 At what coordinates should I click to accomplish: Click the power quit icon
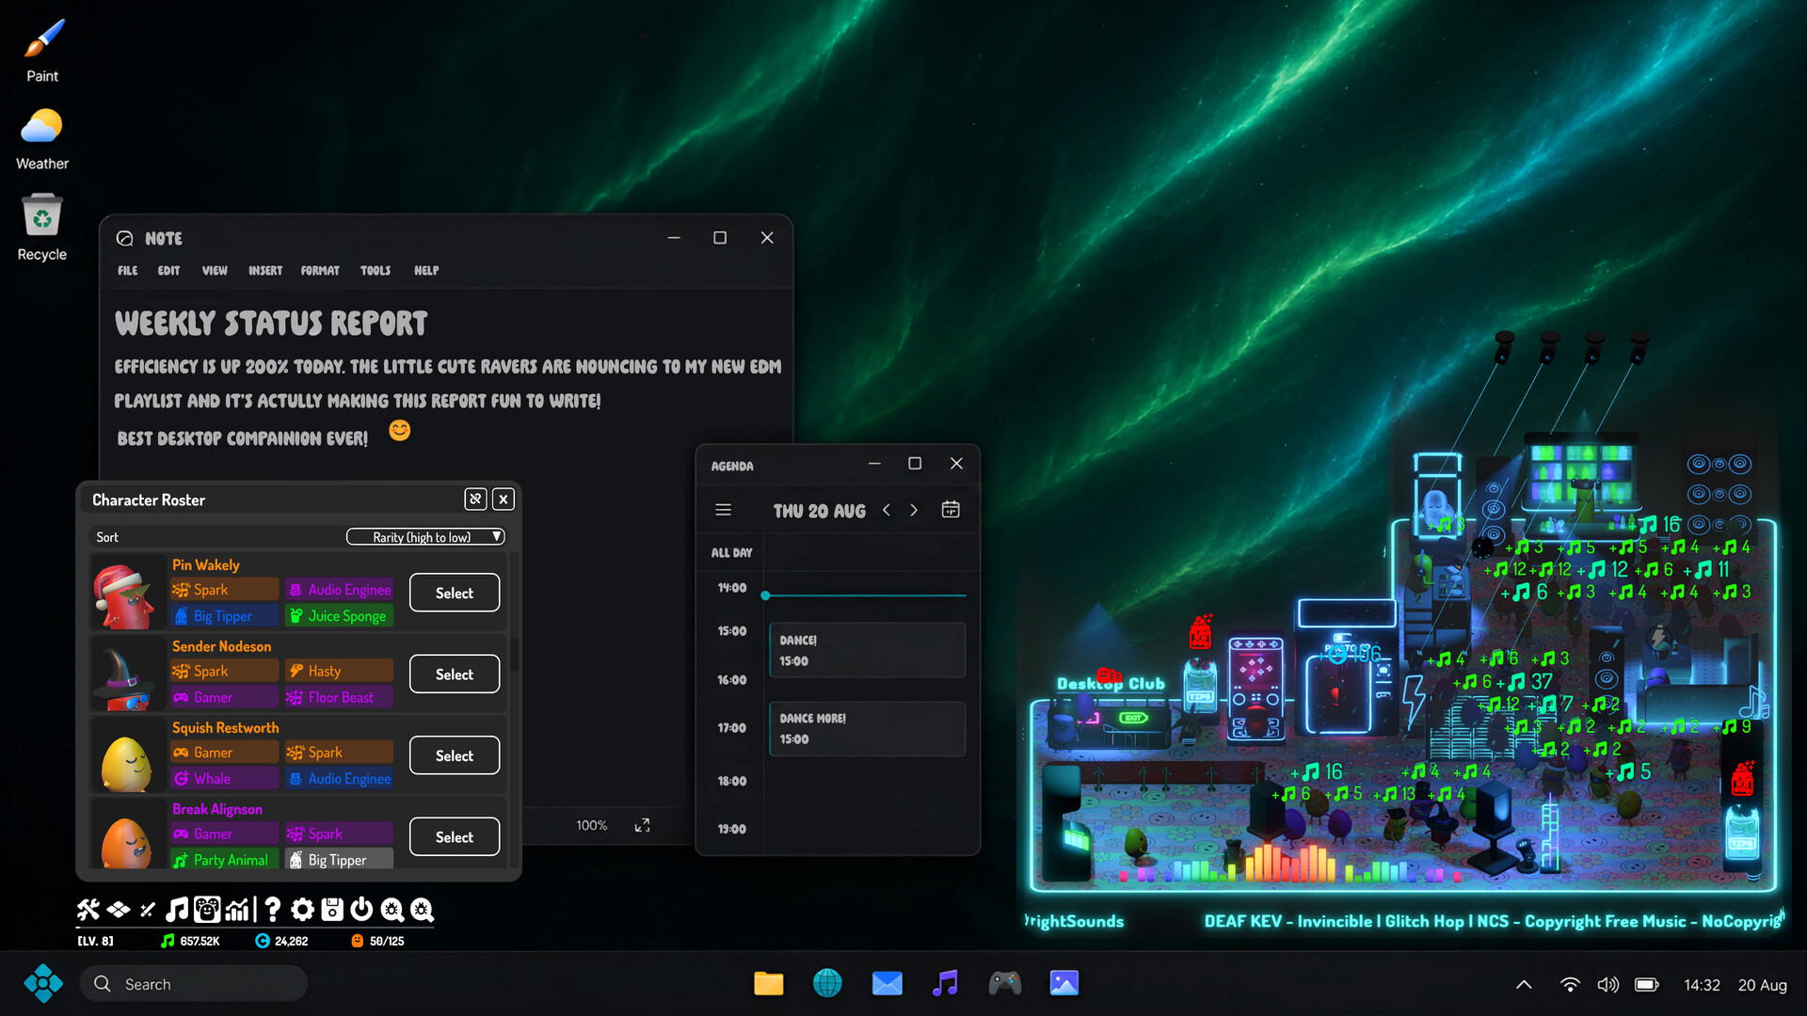[361, 909]
